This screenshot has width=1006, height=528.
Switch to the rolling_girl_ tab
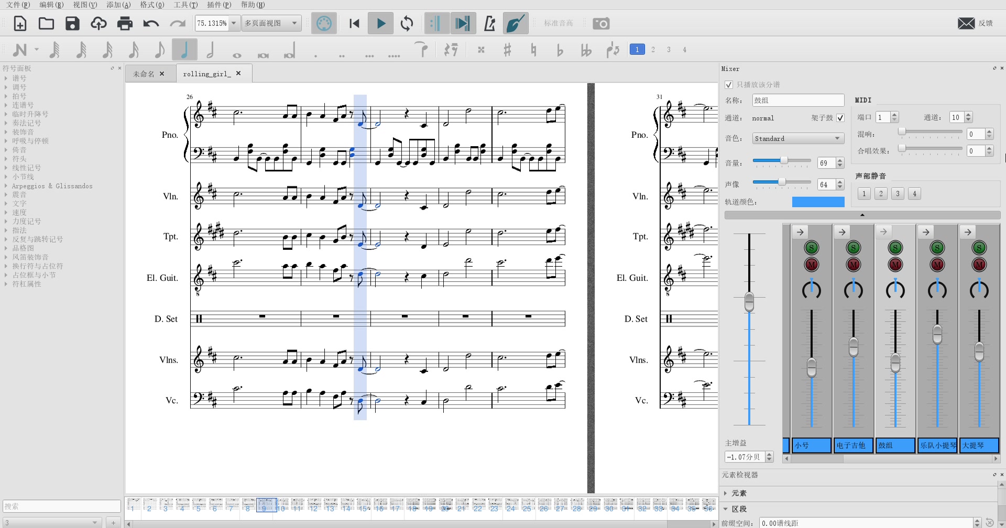[x=207, y=73]
